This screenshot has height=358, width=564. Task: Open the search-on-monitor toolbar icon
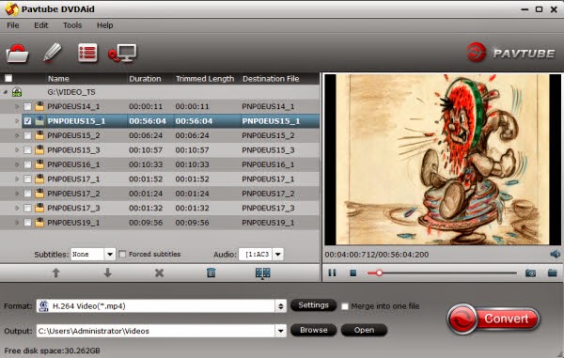tap(122, 54)
